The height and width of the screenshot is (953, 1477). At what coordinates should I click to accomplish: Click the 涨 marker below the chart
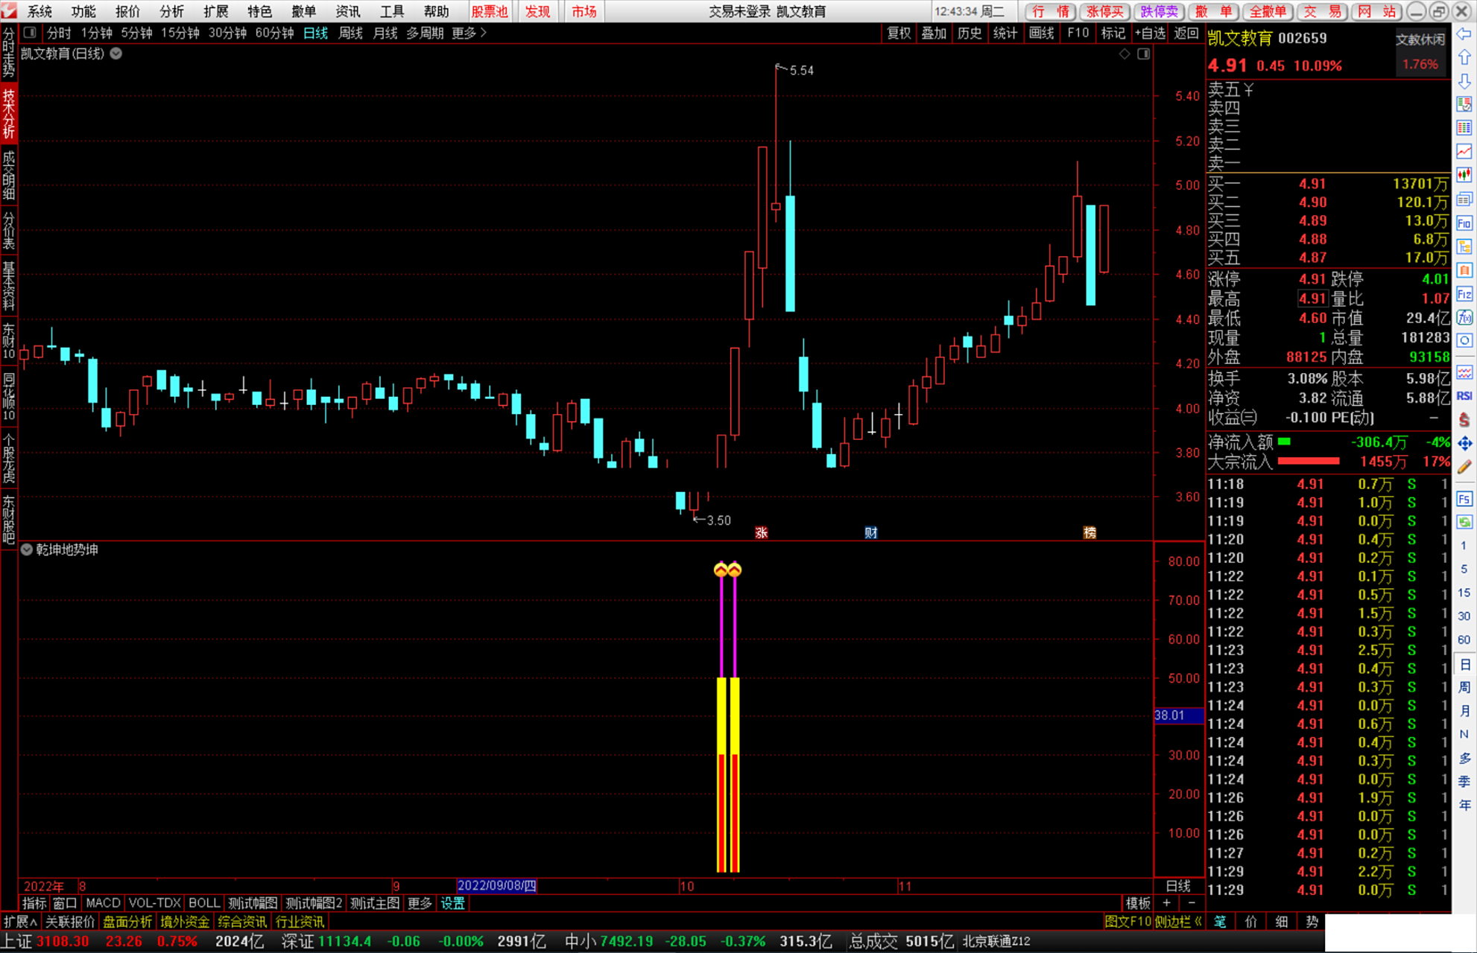click(x=761, y=532)
